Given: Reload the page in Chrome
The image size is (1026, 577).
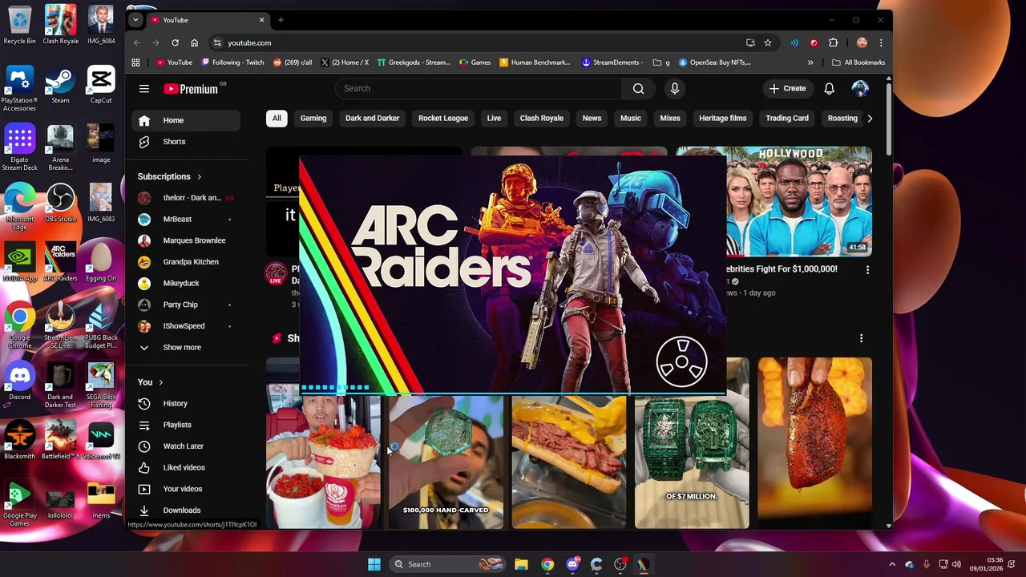Looking at the screenshot, I should [x=175, y=43].
